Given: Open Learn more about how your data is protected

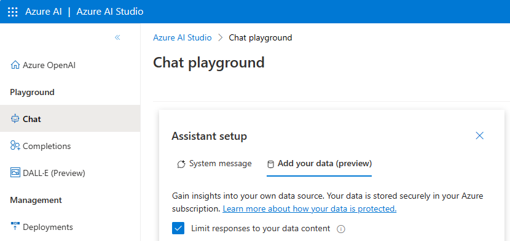Looking at the screenshot, I should click(x=309, y=208).
